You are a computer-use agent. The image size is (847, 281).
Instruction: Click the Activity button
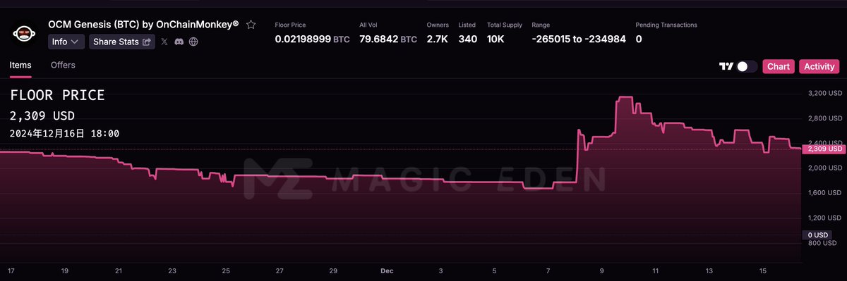pyautogui.click(x=819, y=66)
